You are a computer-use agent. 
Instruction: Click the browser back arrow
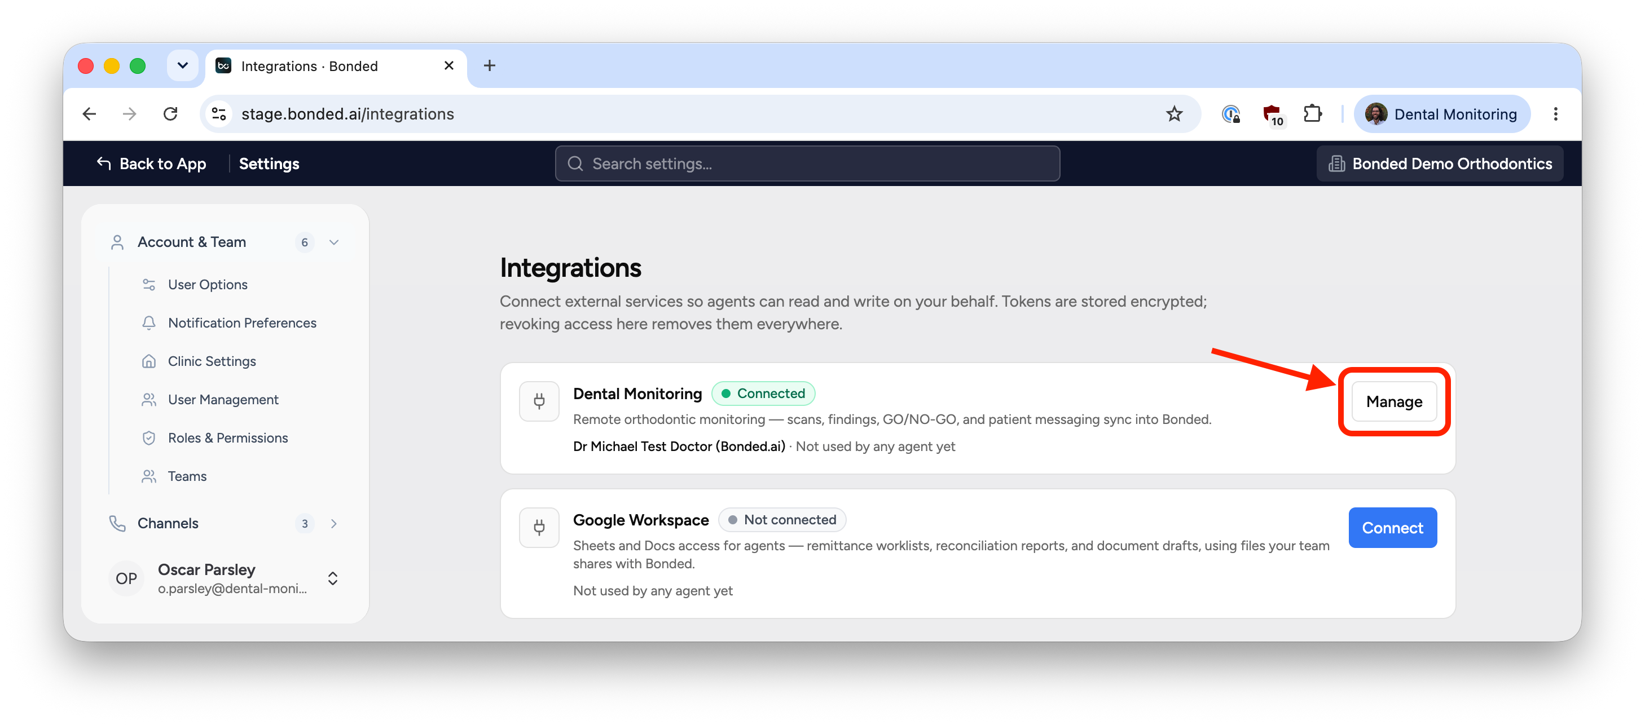point(89,114)
